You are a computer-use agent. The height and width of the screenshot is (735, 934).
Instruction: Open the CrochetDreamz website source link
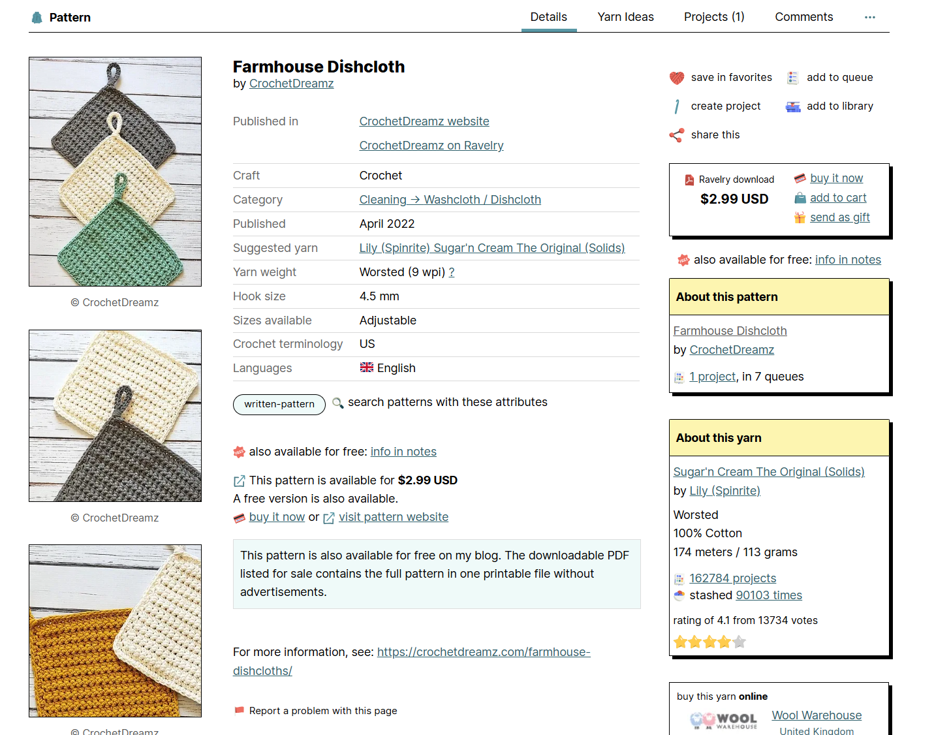(424, 121)
